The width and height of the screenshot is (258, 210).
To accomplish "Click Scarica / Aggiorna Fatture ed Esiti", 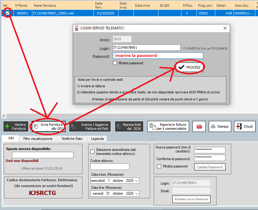I will click(90, 126).
